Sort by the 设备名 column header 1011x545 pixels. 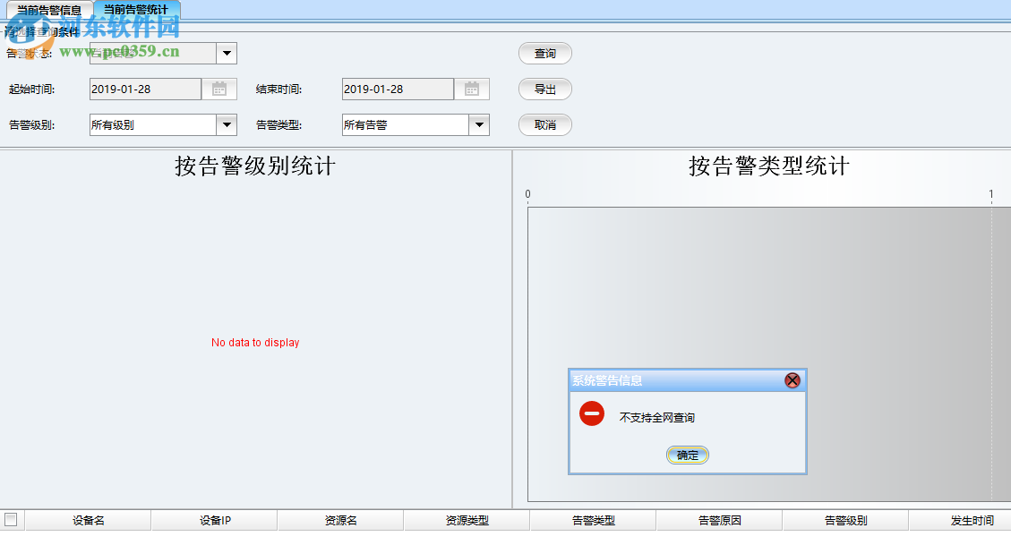coord(89,521)
